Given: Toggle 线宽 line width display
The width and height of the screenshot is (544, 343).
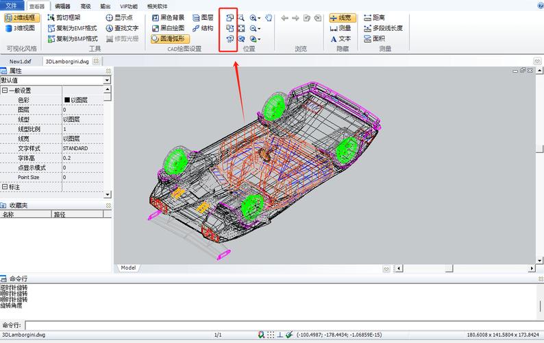Looking at the screenshot, I should tap(343, 18).
